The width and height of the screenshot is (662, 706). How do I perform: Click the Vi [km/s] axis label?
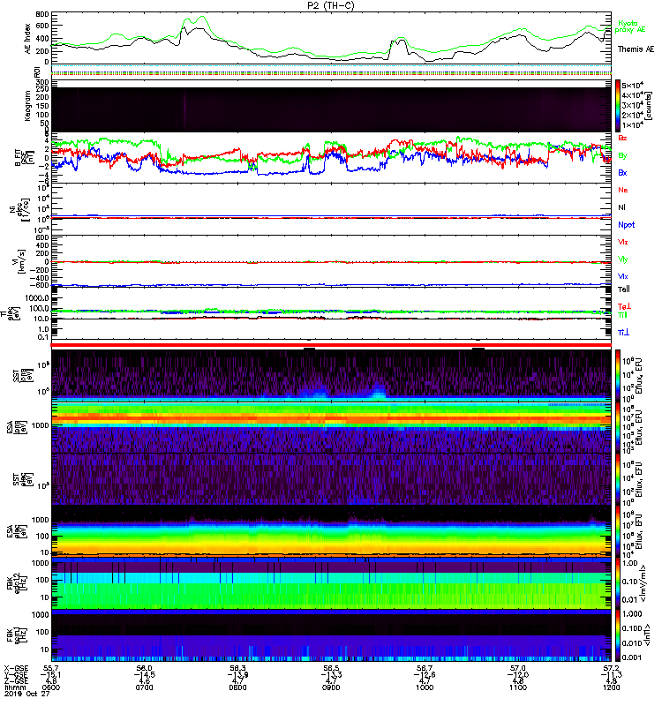20,261
